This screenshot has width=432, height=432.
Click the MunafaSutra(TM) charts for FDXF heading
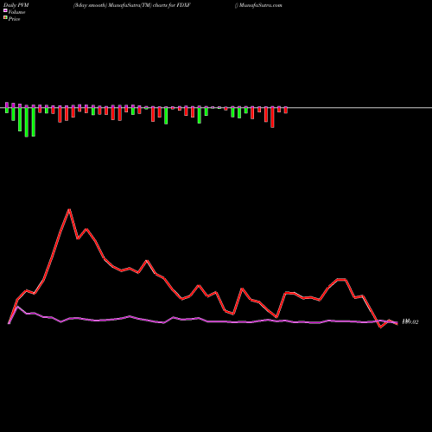(132, 5)
